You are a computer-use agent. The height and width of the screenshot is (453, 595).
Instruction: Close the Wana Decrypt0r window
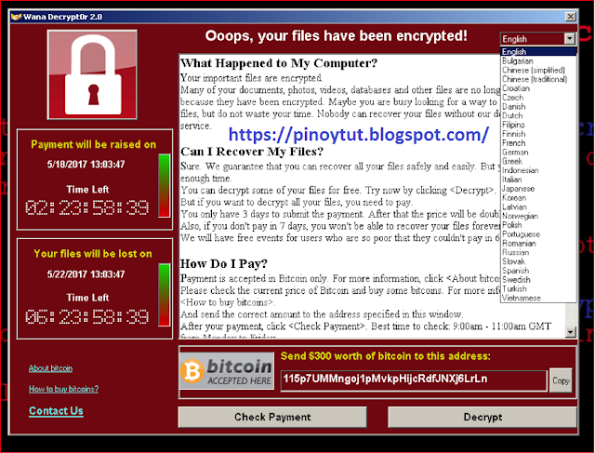point(571,17)
